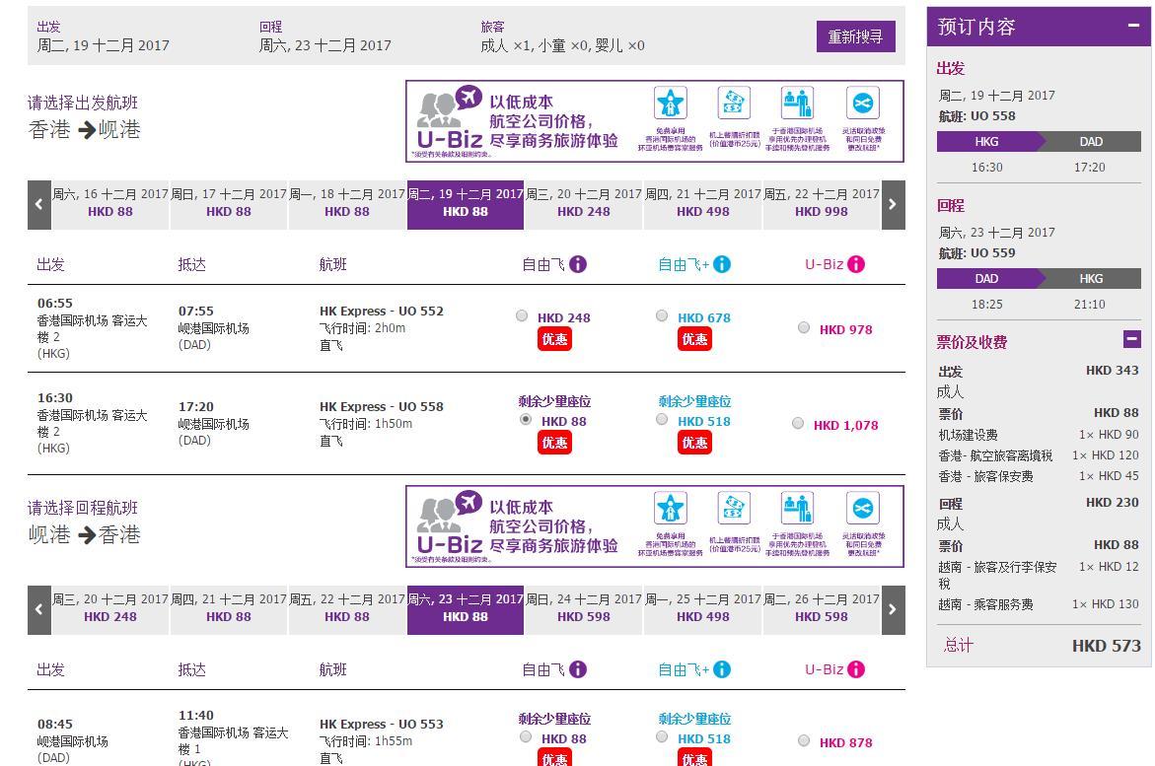The height and width of the screenshot is (766, 1155).
Task: Click the free lounge star icon in top U-Biz banner
Action: pos(671,104)
